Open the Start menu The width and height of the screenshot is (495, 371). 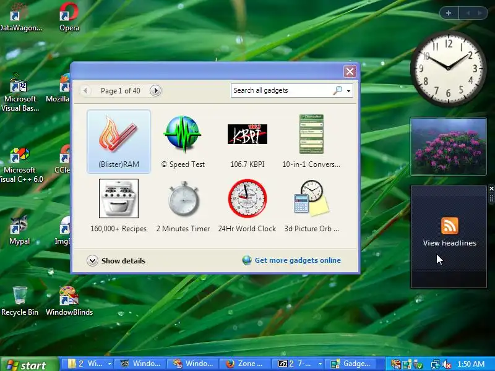[29, 364]
